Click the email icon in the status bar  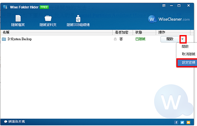coord(188,122)
